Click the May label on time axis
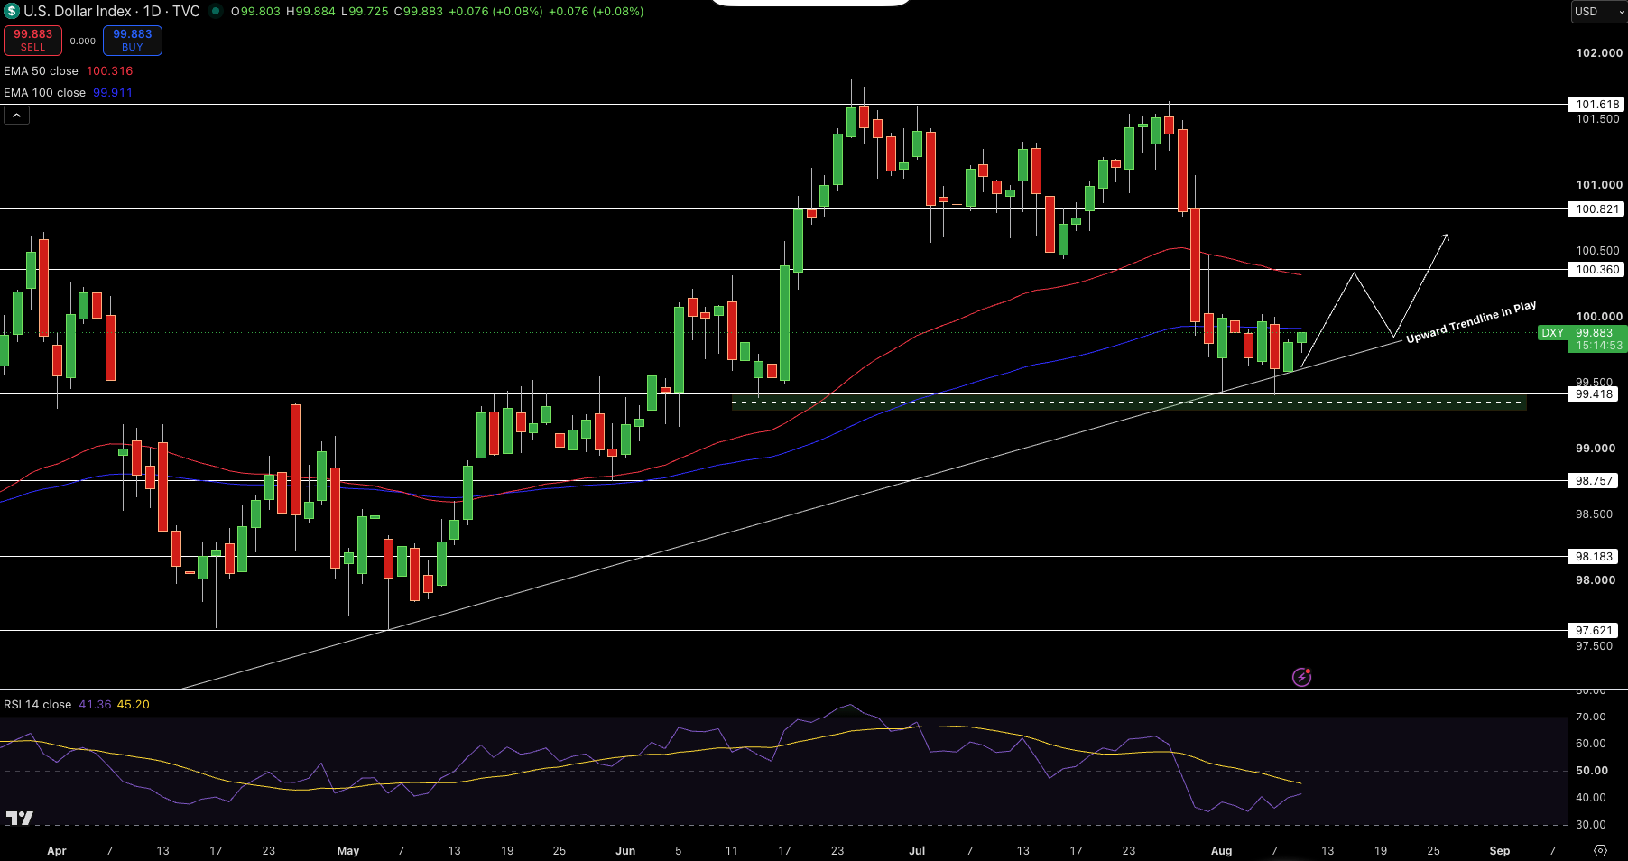 point(348,851)
